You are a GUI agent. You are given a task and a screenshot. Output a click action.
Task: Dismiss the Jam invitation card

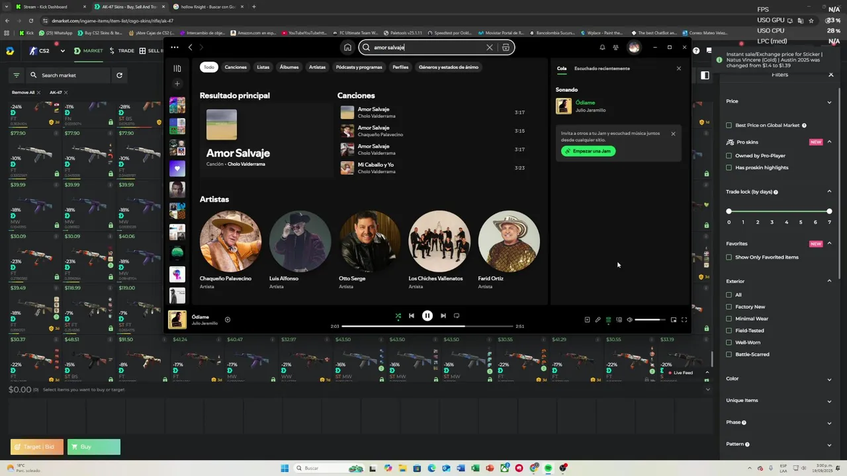pyautogui.click(x=673, y=134)
